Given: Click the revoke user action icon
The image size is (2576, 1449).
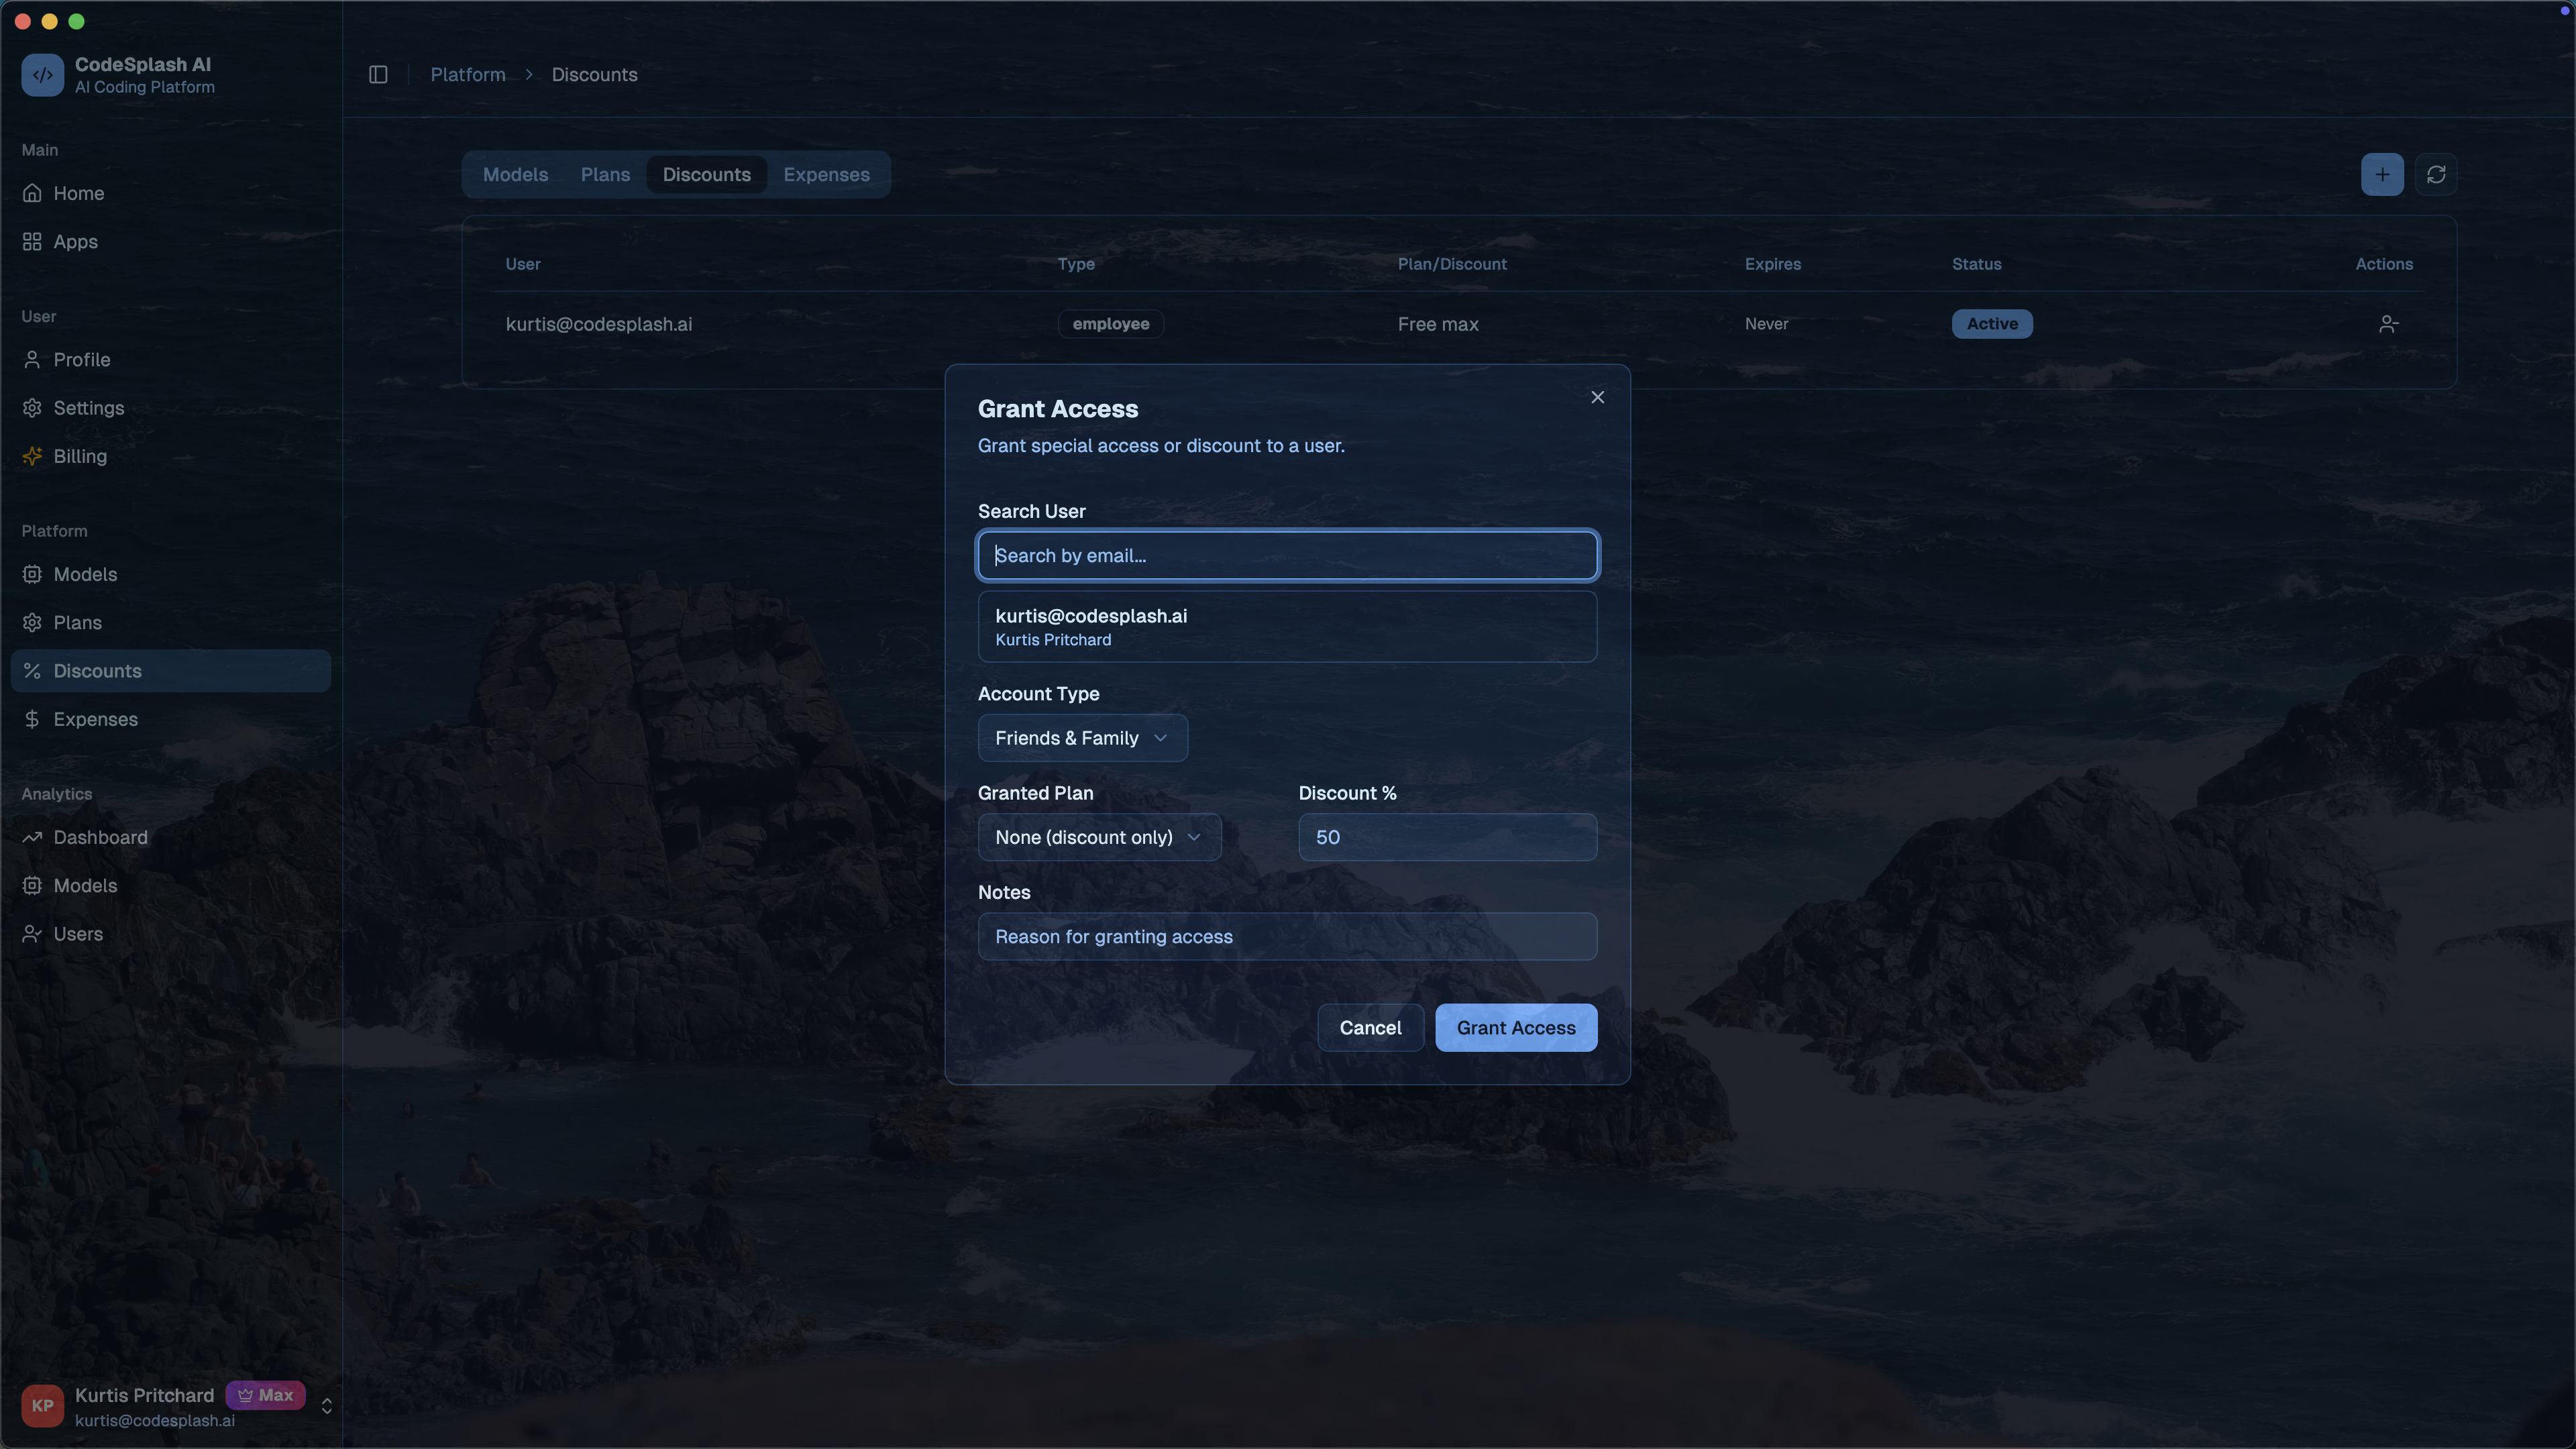Looking at the screenshot, I should coord(2388,324).
